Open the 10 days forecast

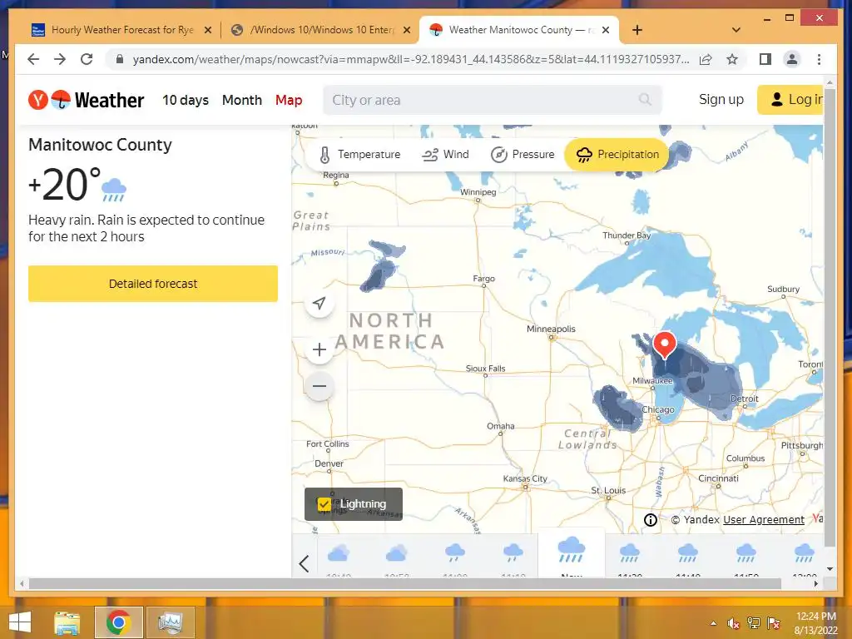[x=186, y=100]
